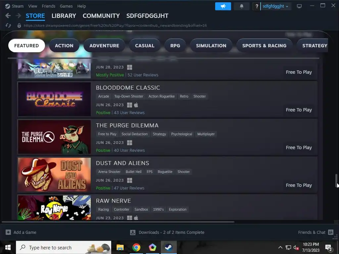Select the ADVENTURE category pill

(104, 46)
